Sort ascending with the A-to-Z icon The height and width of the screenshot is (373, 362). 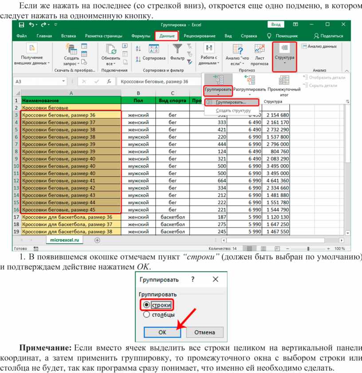tap(138, 49)
